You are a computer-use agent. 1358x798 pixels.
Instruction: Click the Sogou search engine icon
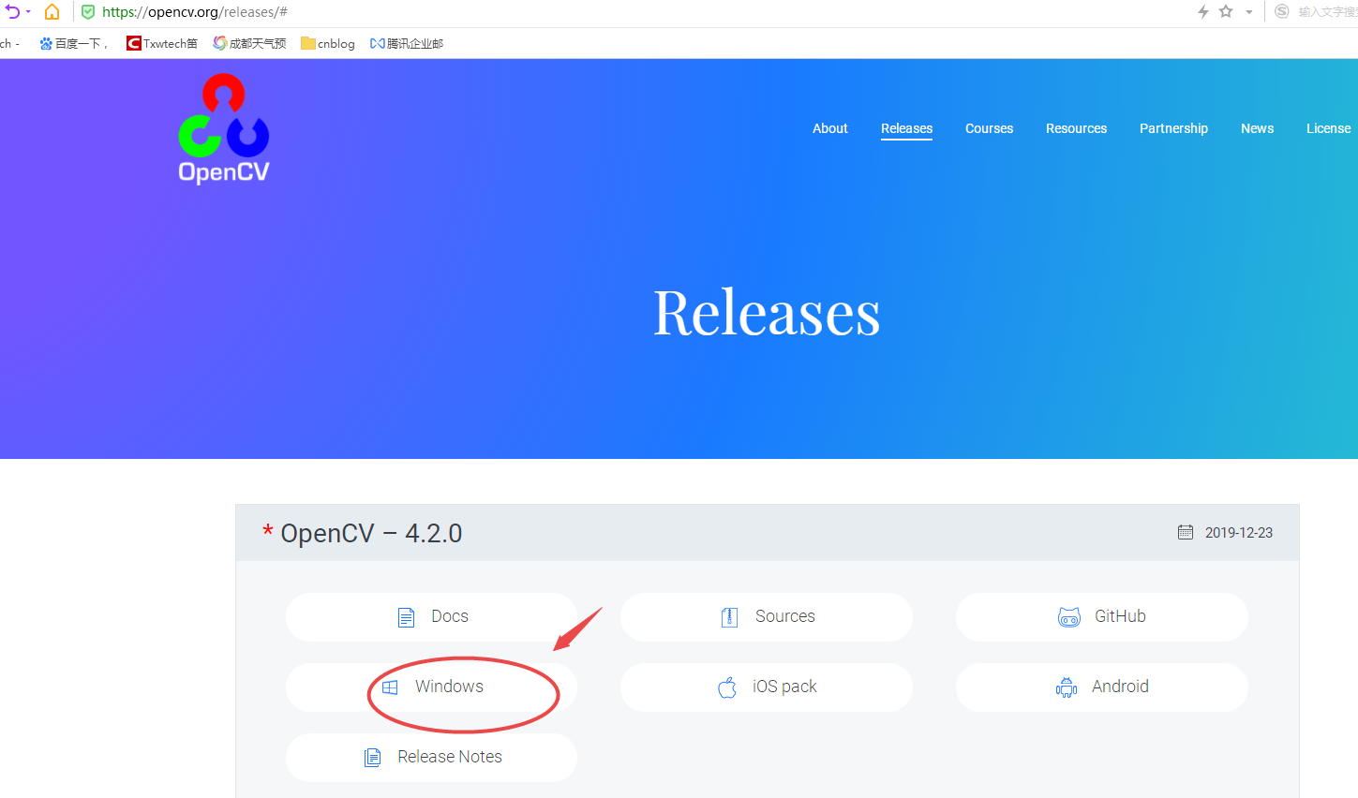coord(1282,11)
